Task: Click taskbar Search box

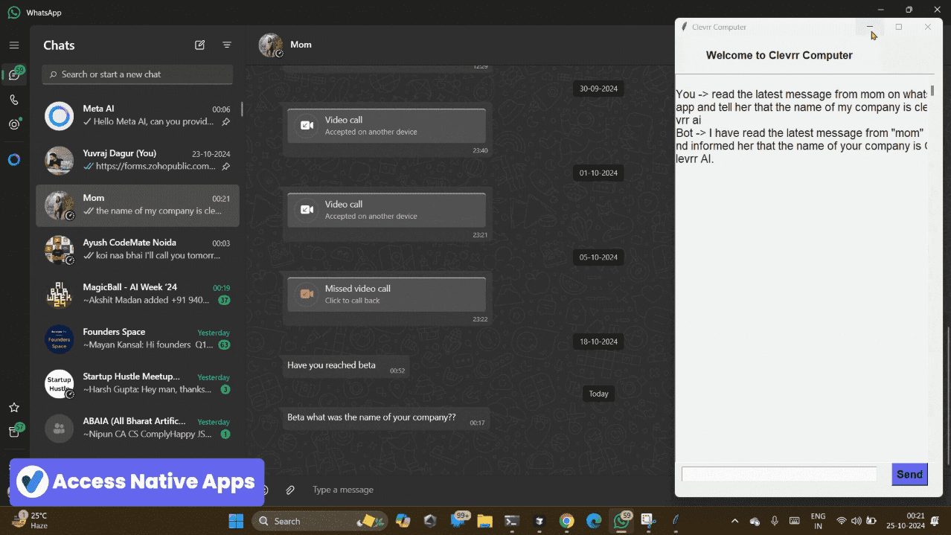Action: [x=320, y=521]
